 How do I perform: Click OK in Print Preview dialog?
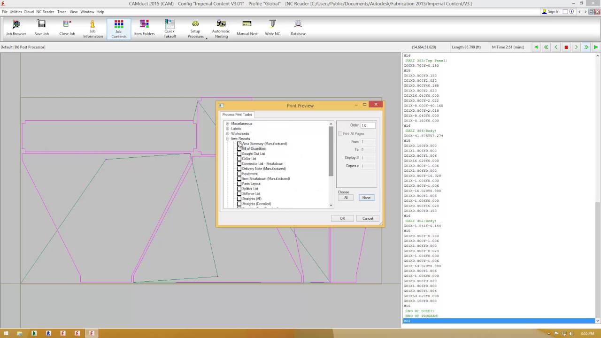(342, 218)
